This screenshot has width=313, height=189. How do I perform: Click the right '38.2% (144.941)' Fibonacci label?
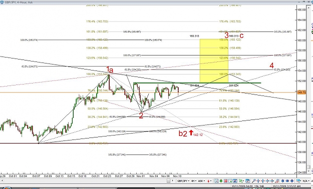pos(229,117)
